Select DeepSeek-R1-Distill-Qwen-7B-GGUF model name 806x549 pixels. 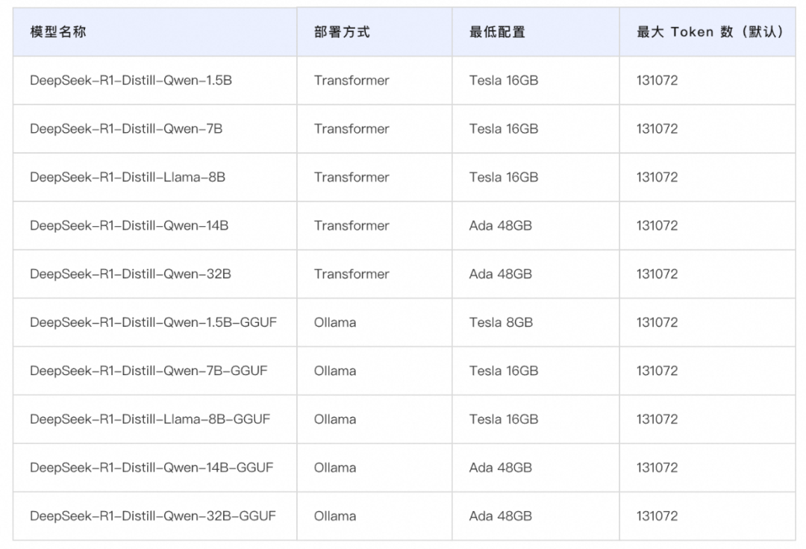149,371
